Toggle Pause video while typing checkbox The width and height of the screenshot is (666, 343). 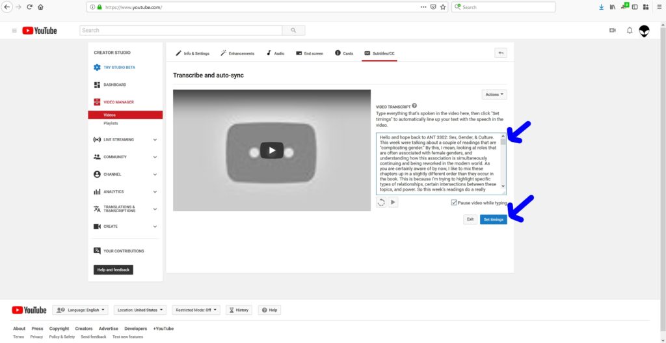[x=454, y=203]
